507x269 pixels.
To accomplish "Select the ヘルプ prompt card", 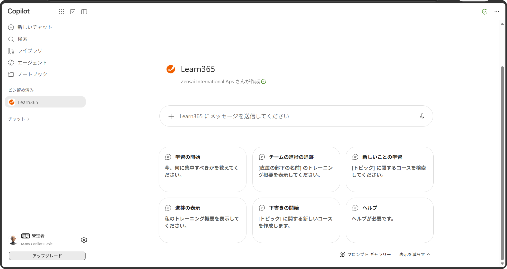I will pos(390,220).
